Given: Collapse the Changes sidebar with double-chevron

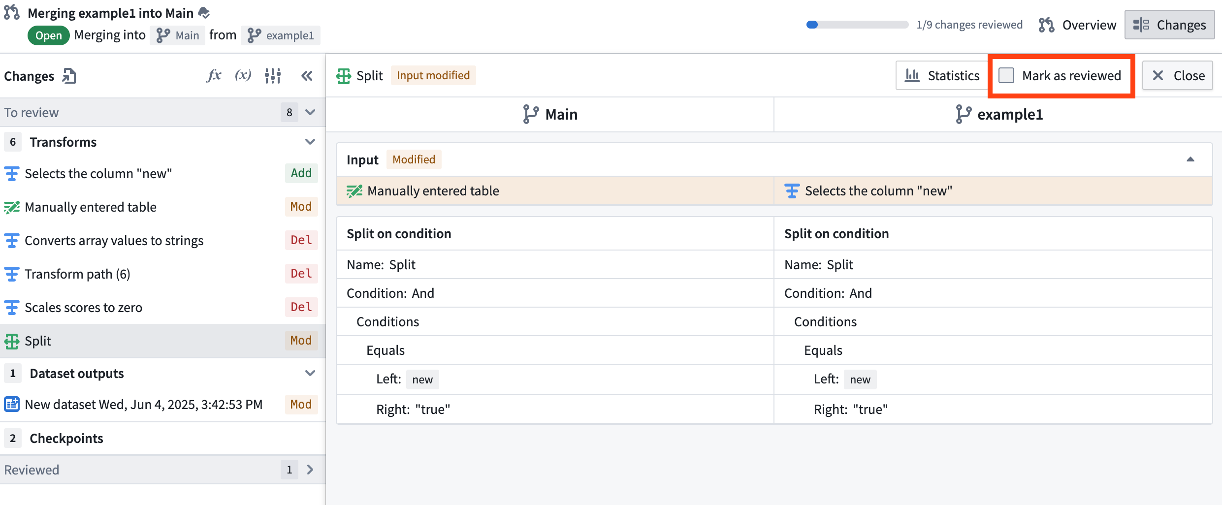Looking at the screenshot, I should 307,75.
